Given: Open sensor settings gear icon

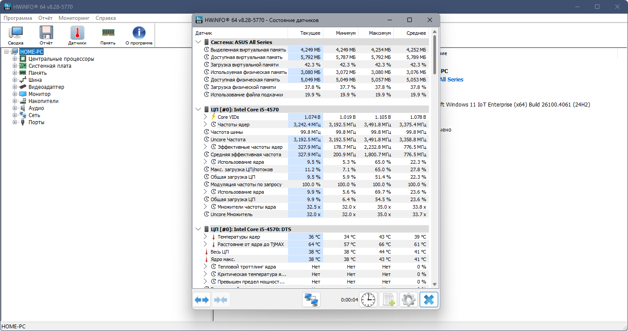Looking at the screenshot, I should [409, 300].
